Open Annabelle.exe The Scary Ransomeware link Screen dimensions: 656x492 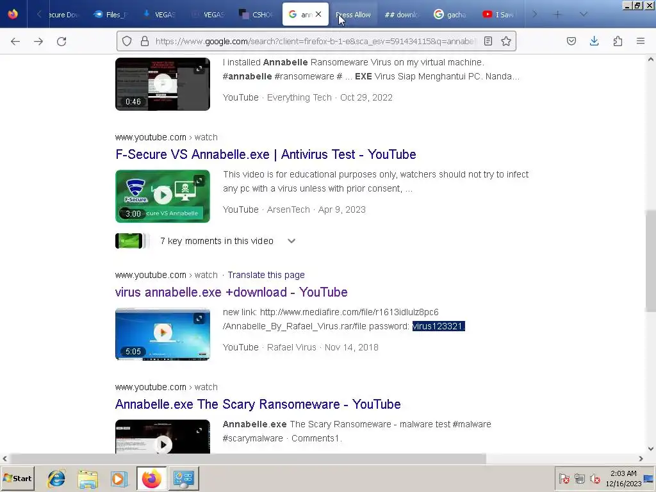click(258, 404)
